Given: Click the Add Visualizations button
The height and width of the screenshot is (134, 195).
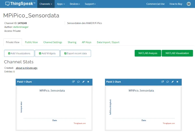Looking at the screenshot, I should (19, 53).
